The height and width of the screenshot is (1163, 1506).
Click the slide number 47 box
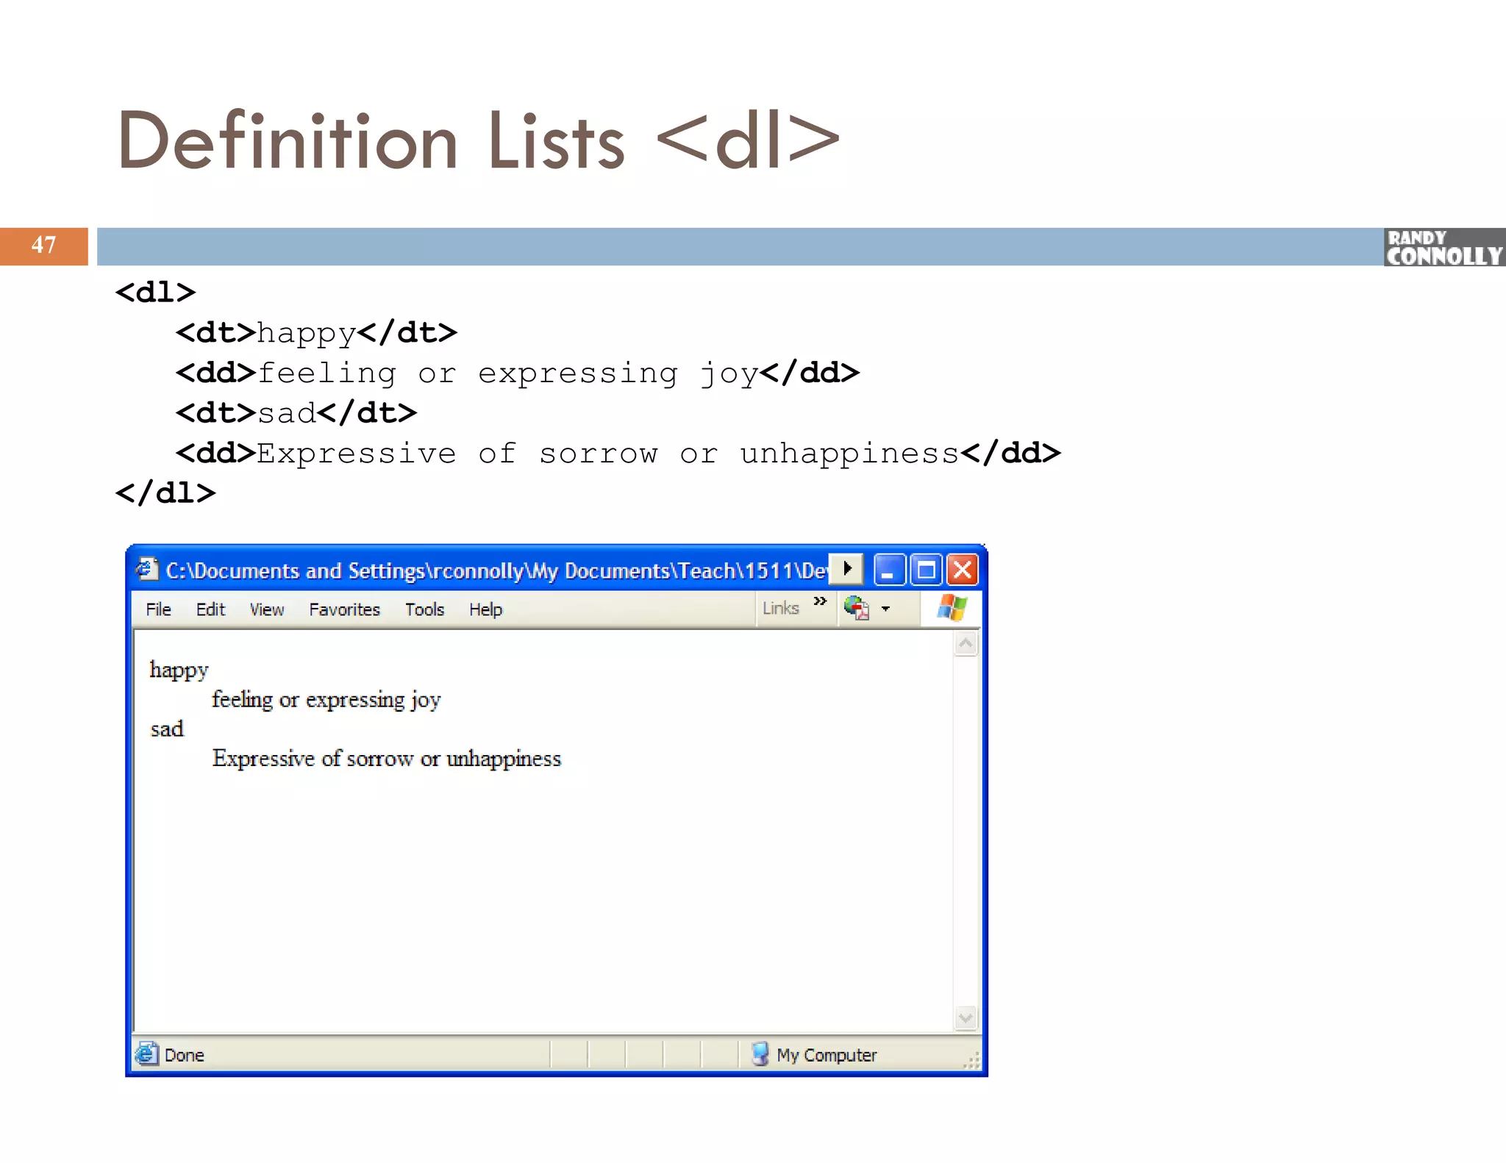pyautogui.click(x=43, y=246)
